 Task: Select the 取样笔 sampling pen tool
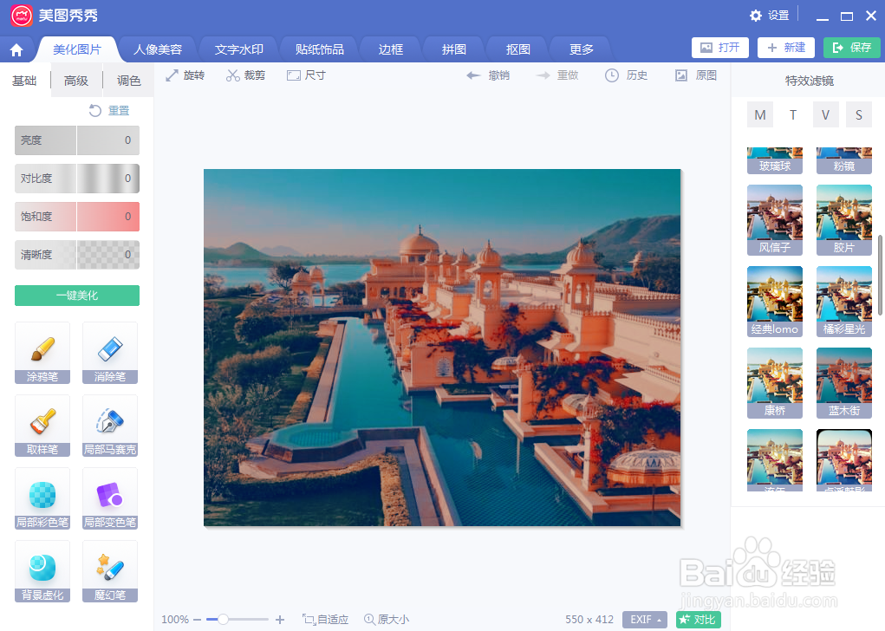click(x=42, y=426)
